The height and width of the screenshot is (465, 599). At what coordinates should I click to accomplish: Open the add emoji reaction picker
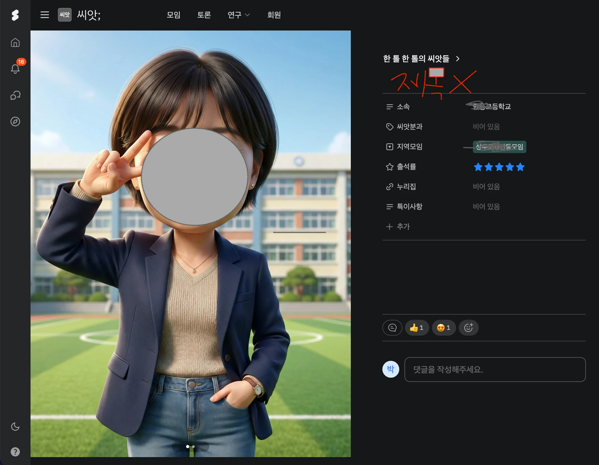pyautogui.click(x=468, y=327)
